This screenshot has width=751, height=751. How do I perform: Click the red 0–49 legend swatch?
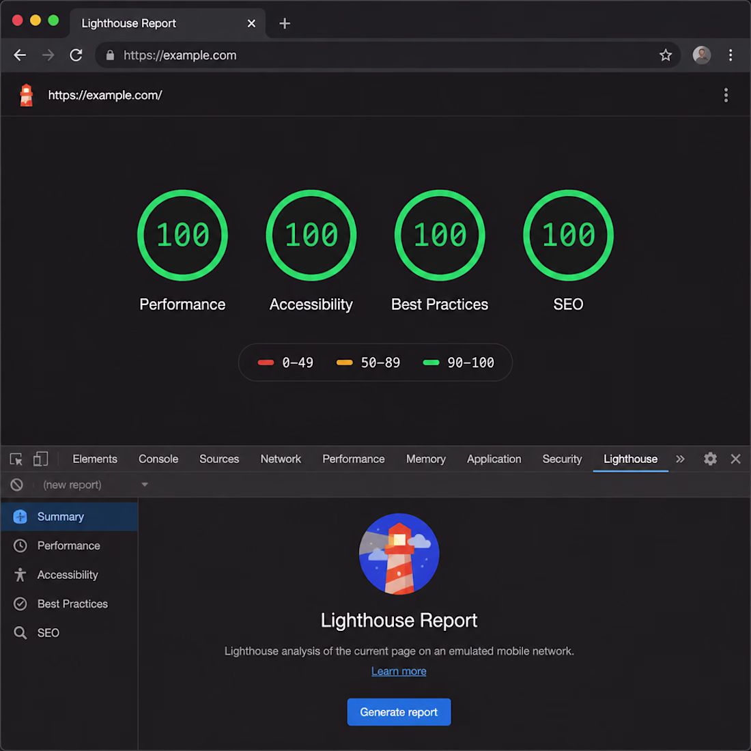tap(266, 363)
